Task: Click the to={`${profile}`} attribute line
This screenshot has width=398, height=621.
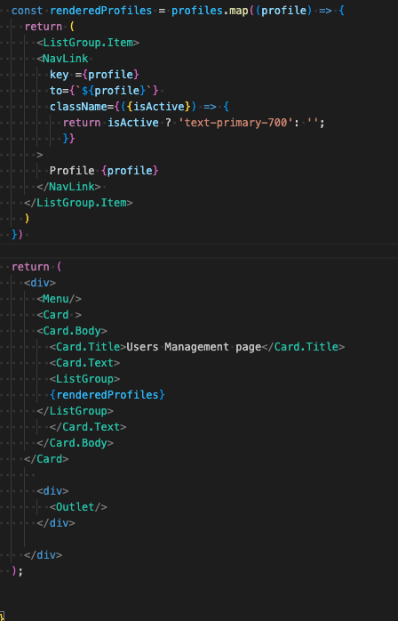Action: (x=104, y=91)
